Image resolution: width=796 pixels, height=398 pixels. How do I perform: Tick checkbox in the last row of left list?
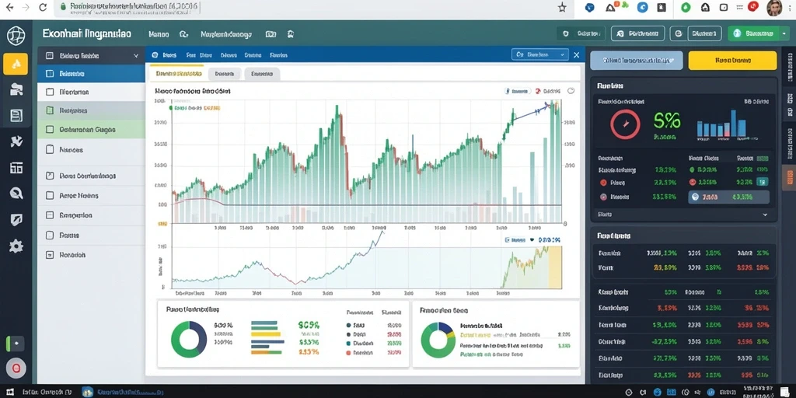pos(50,255)
